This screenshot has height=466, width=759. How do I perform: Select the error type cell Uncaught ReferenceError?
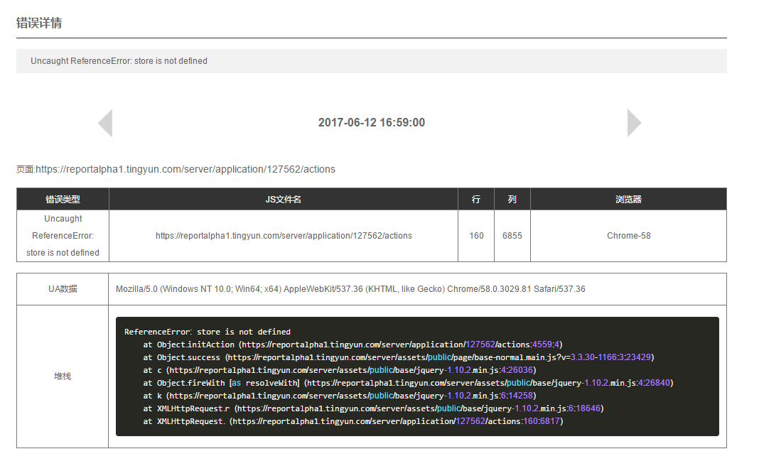(x=63, y=236)
